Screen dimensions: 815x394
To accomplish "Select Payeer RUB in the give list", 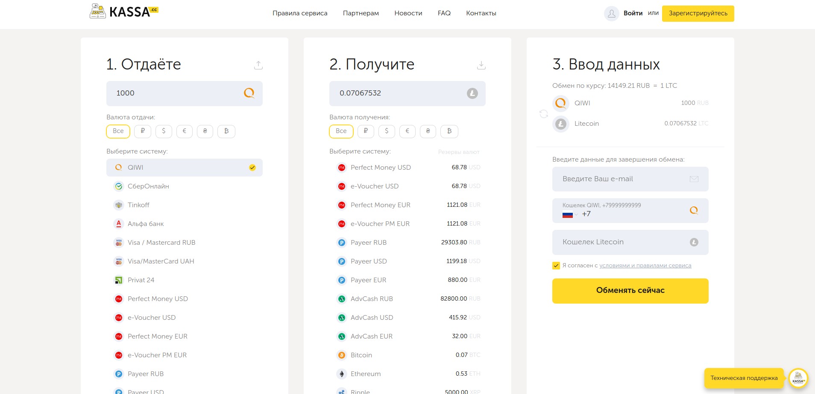I will [185, 374].
